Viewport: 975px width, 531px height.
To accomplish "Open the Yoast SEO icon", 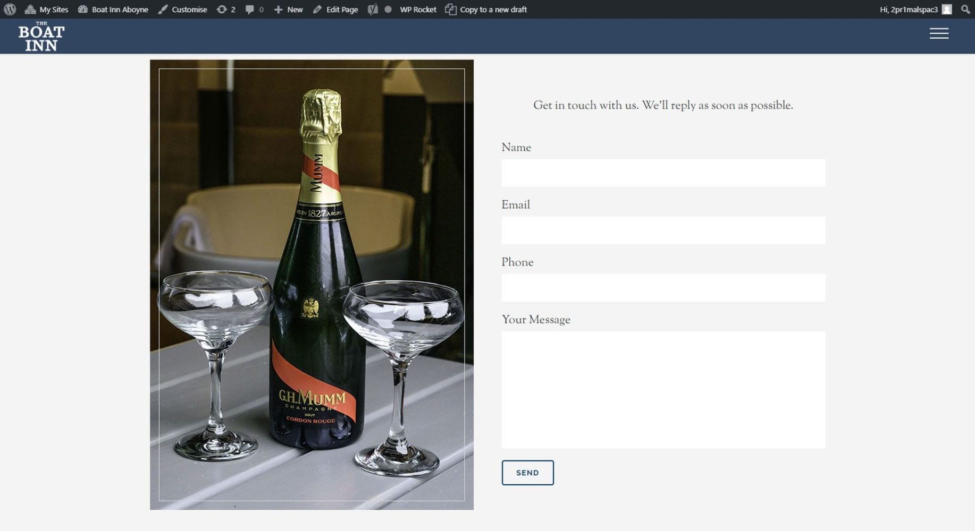I will coord(373,10).
